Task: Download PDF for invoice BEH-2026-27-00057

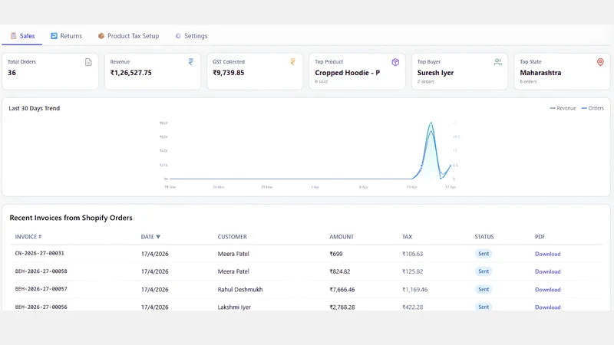Action: coord(547,290)
